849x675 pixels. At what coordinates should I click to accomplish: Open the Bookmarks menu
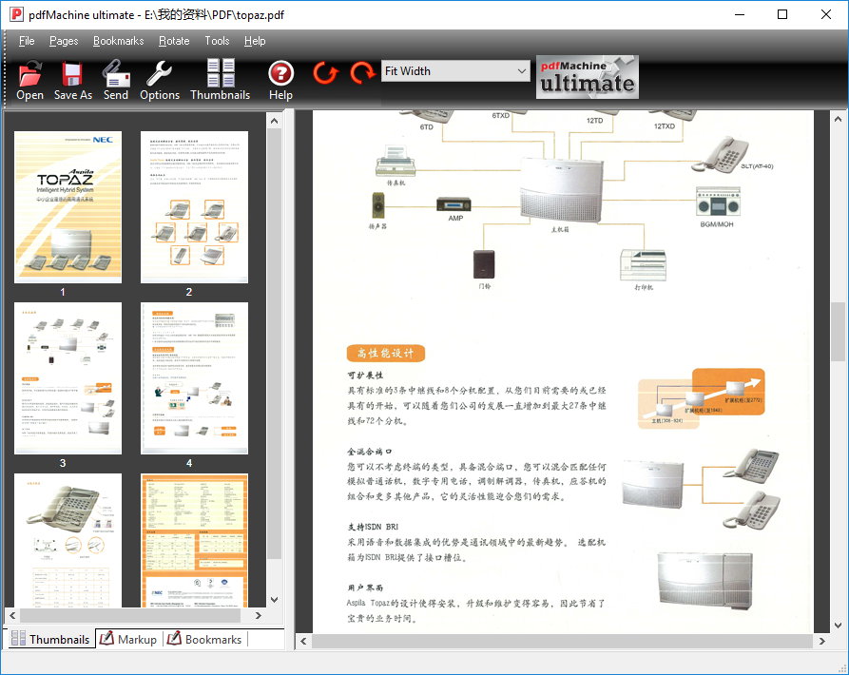click(119, 41)
